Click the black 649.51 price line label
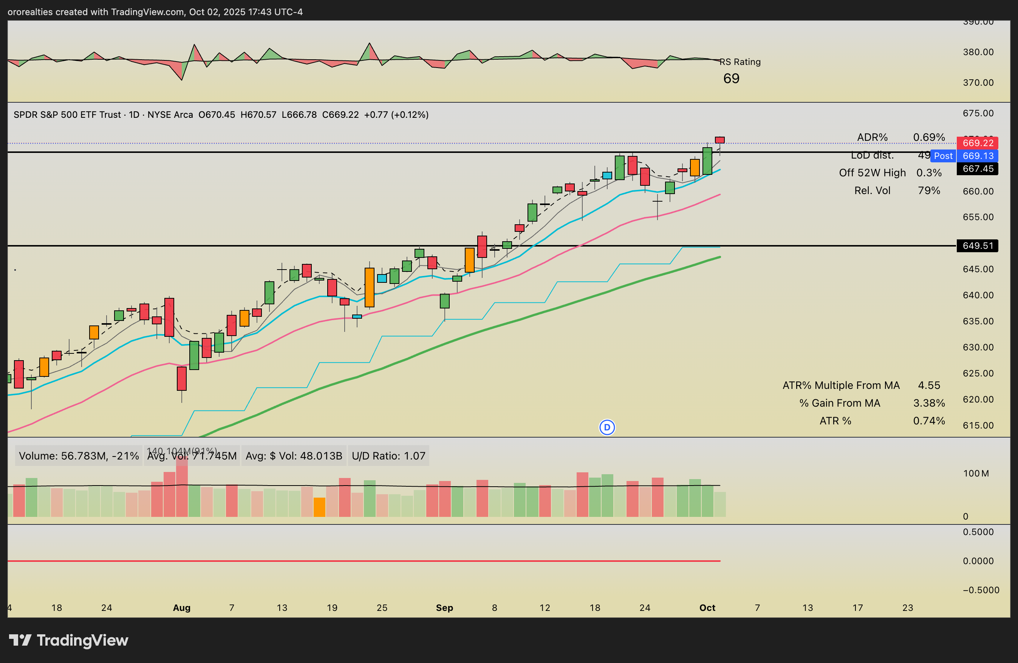 tap(977, 245)
